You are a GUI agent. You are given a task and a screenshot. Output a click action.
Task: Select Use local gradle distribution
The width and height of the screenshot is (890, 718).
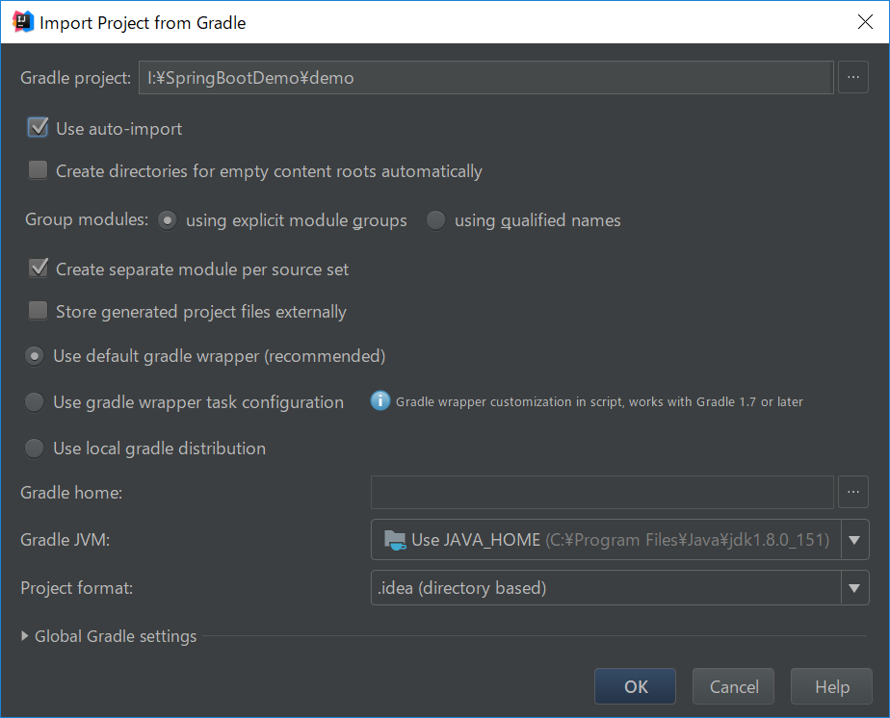pos(34,448)
